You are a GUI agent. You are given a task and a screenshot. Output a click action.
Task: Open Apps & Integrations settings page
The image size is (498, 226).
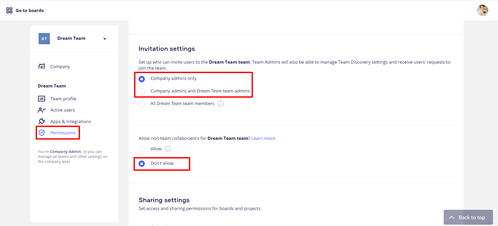coord(71,122)
